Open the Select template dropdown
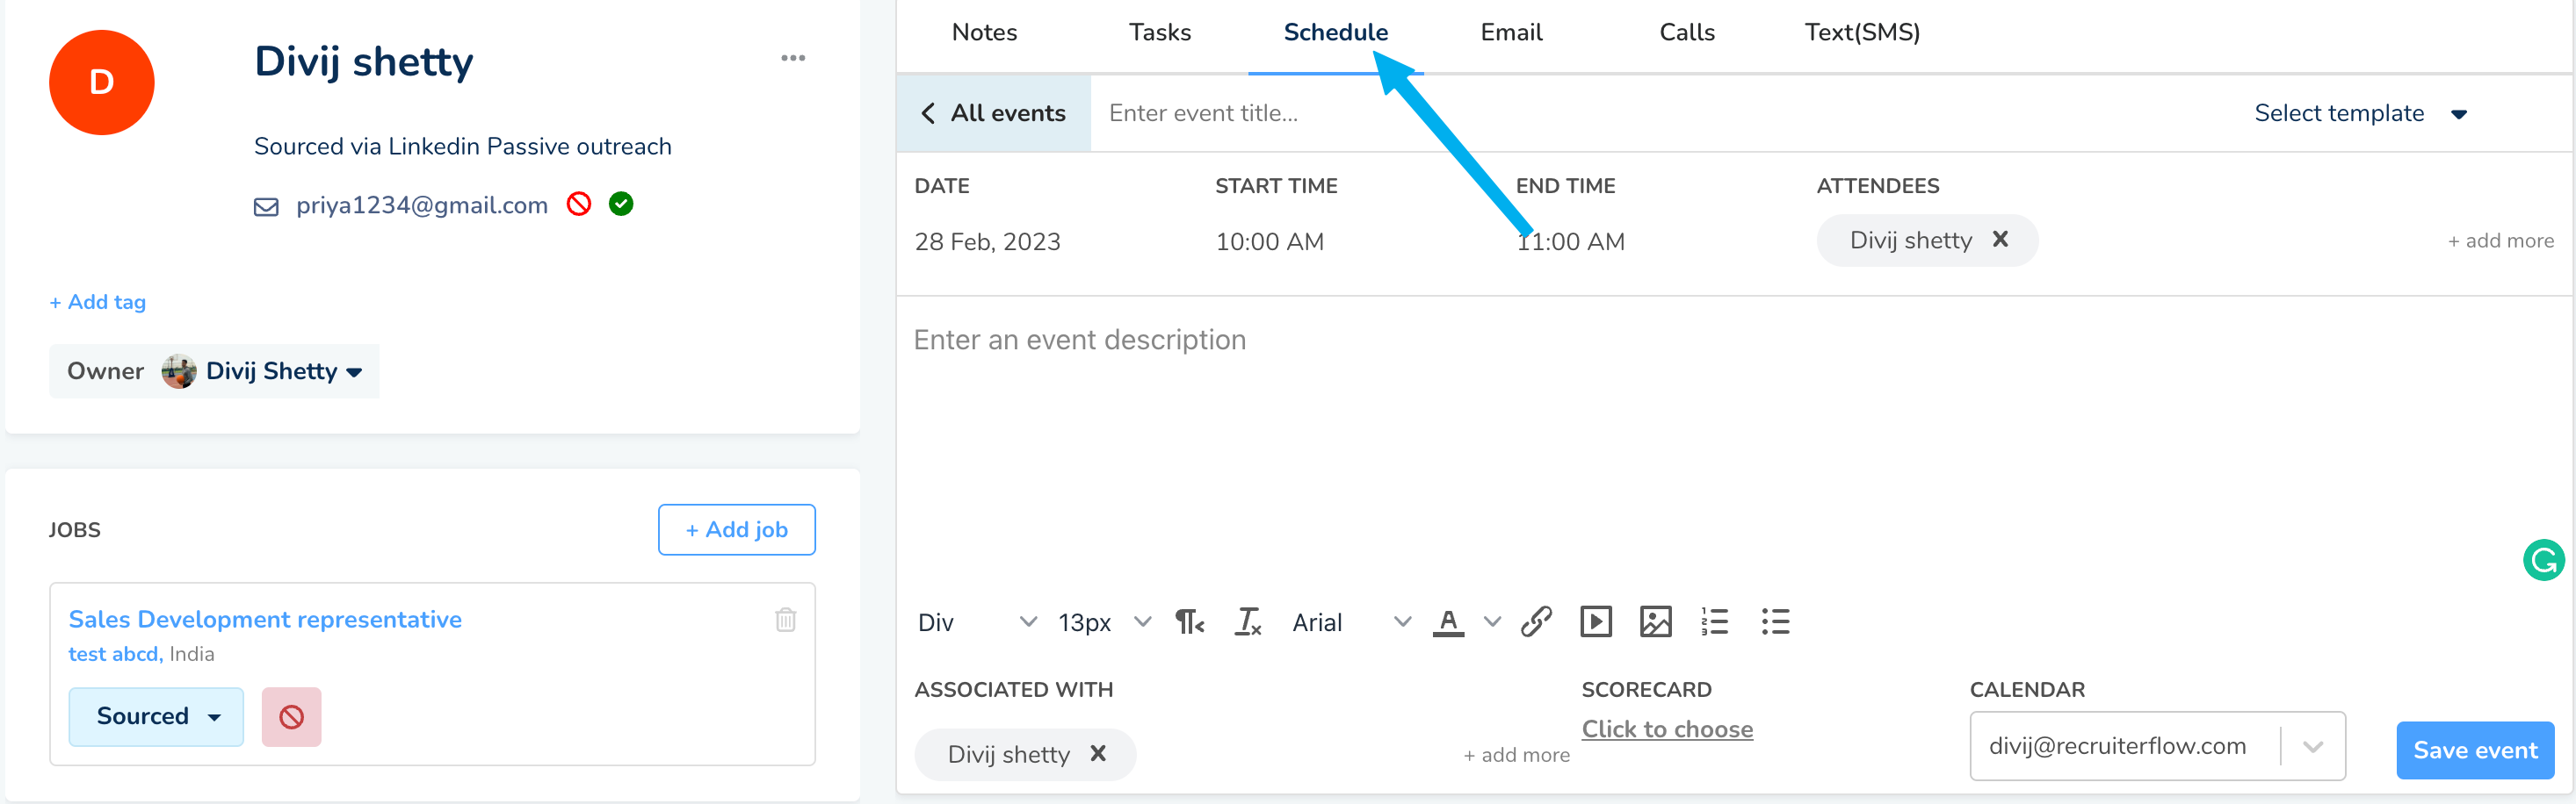 pos(2360,114)
